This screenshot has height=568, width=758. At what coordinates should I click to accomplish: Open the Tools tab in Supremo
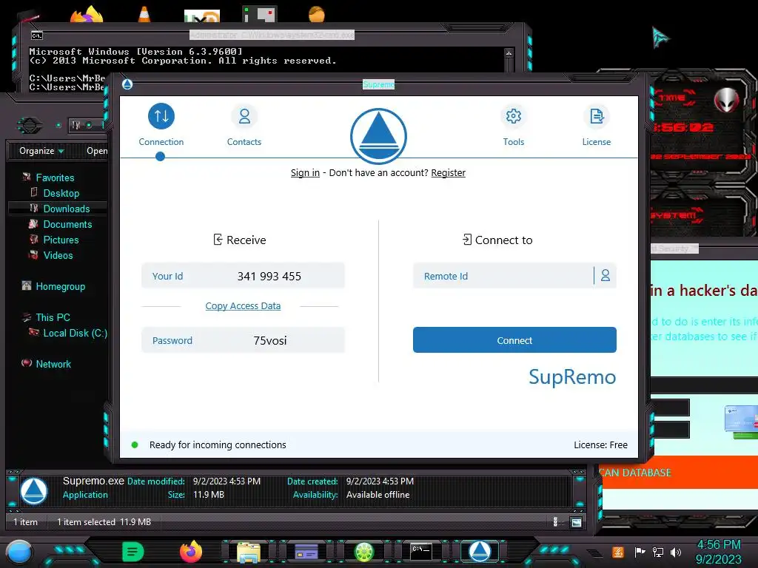pyautogui.click(x=514, y=124)
